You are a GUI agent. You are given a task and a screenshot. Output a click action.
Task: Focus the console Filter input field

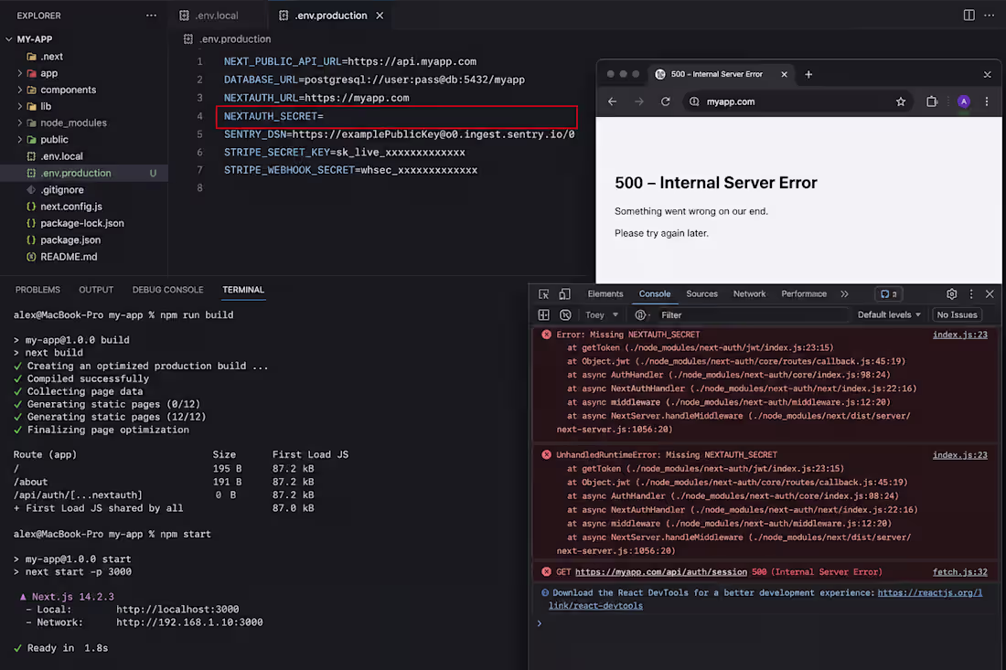[753, 314]
